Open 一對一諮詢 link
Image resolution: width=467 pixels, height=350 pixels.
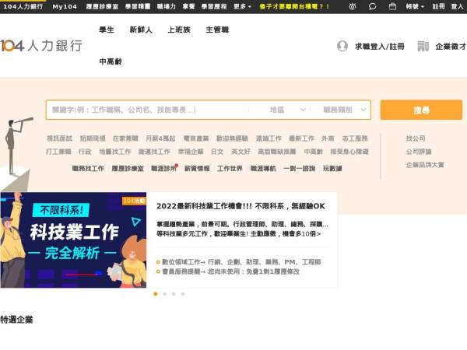[x=300, y=169]
